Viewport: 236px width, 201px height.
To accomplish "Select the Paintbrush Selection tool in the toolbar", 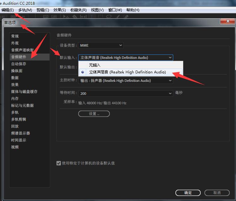I will 118,16.
